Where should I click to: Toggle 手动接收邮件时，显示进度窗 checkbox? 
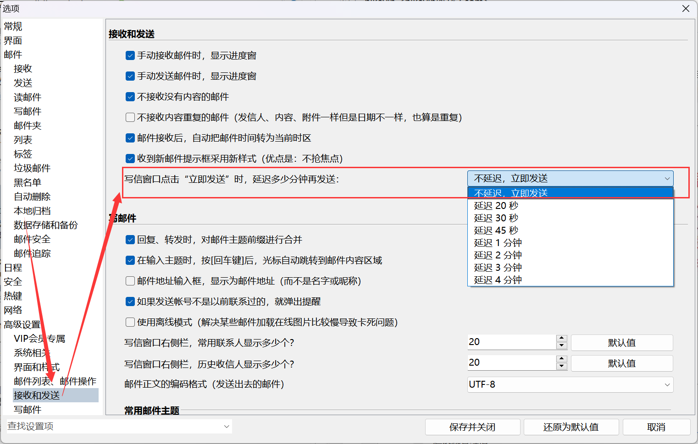pyautogui.click(x=130, y=55)
